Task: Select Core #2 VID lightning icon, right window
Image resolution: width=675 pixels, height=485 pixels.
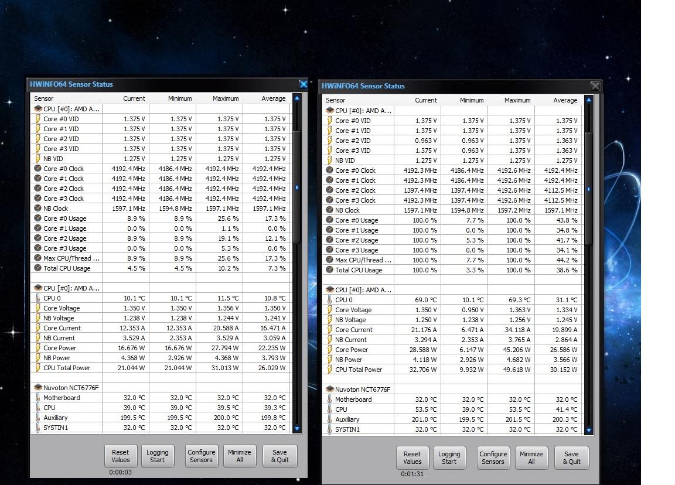Action: pos(330,141)
